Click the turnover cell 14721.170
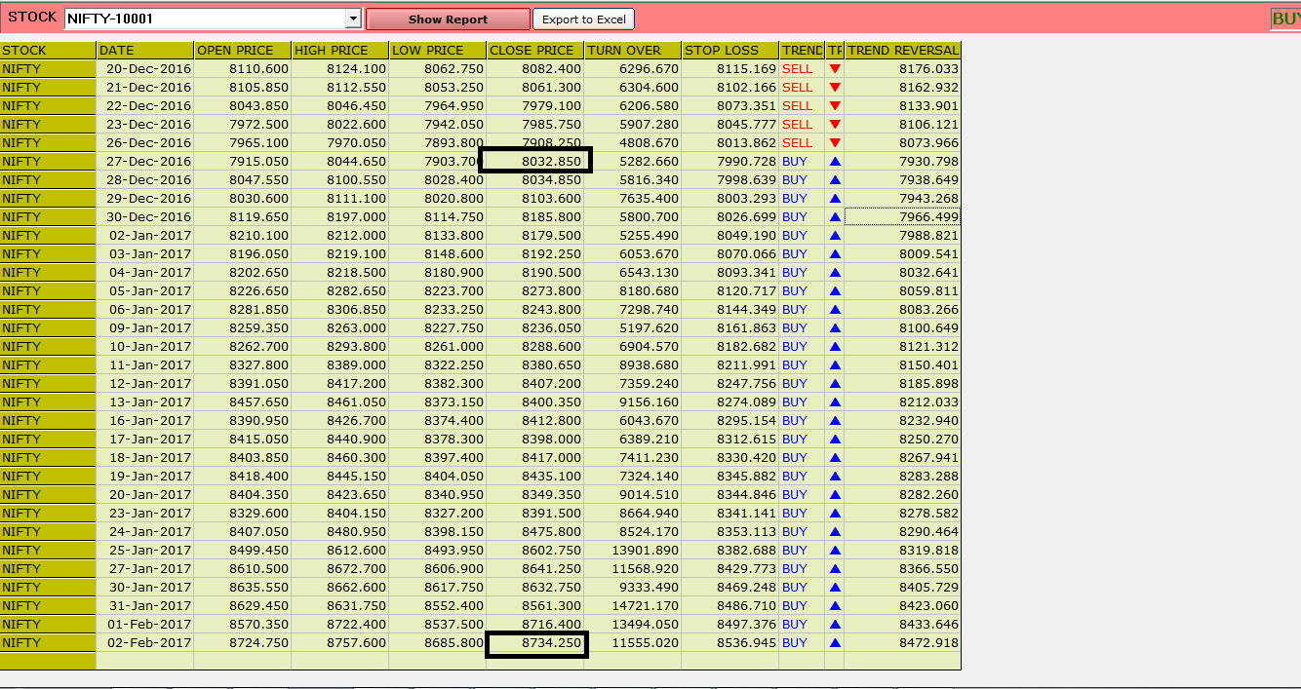 [633, 606]
